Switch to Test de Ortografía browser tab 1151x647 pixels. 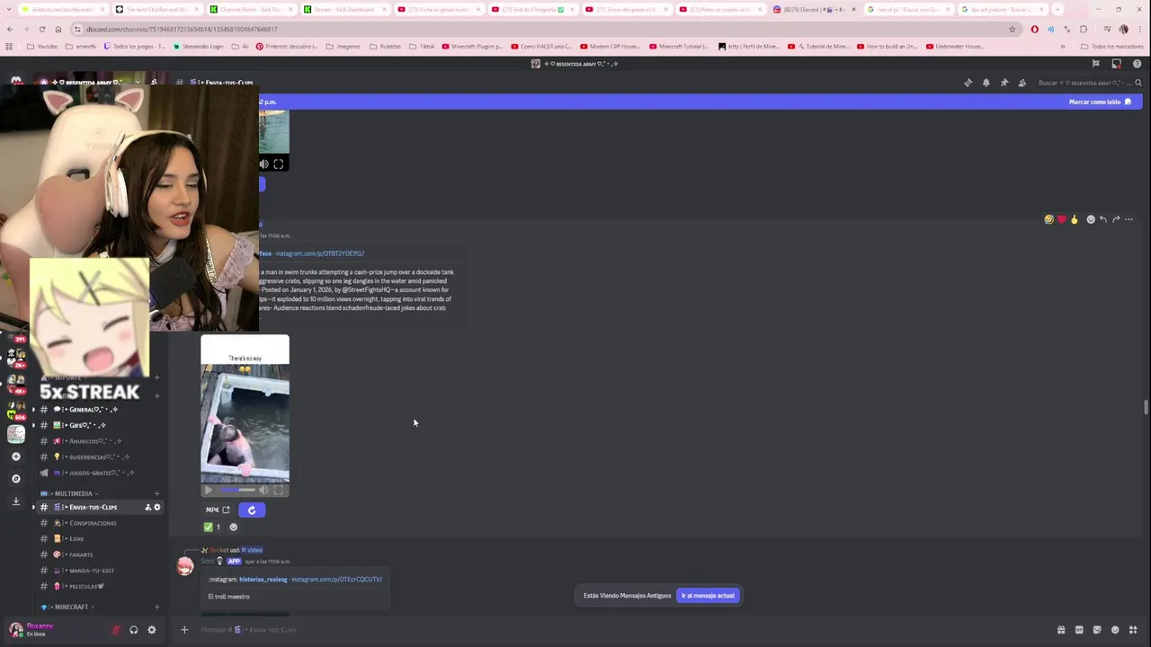tap(532, 9)
